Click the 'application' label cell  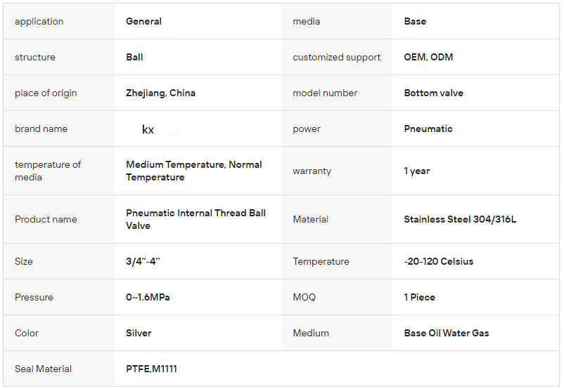point(39,22)
